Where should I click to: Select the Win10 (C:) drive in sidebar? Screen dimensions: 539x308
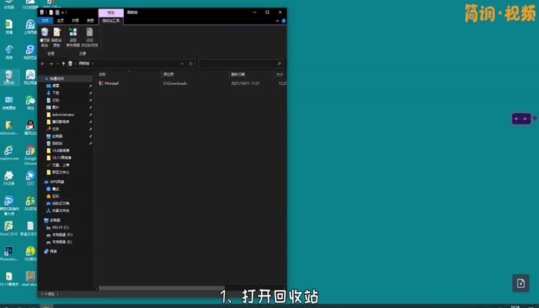point(60,228)
